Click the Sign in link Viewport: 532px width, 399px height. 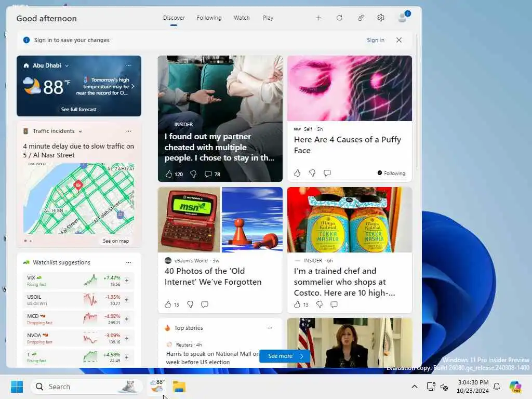376,40
